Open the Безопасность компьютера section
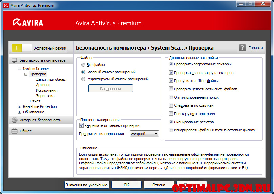Viewport: 274px width, 194px height. [41, 60]
